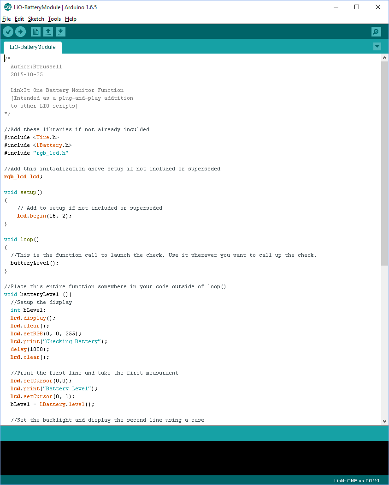Image resolution: width=389 pixels, height=485 pixels.
Task: Open the Tools menu
Action: 54,19
